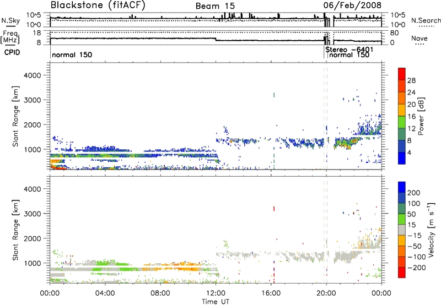Click the gray -15 to 15 Velocity swatch
Viewport: 441px width, 305px height.
[x=402, y=230]
